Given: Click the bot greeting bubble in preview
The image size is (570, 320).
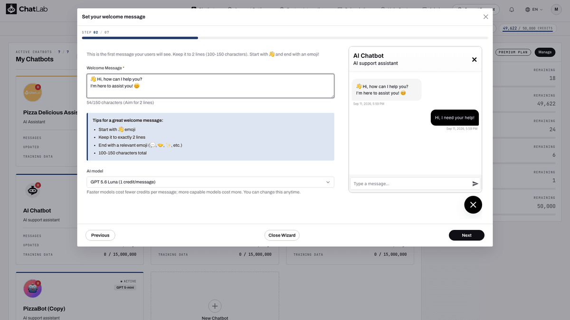Looking at the screenshot, I should [387, 90].
